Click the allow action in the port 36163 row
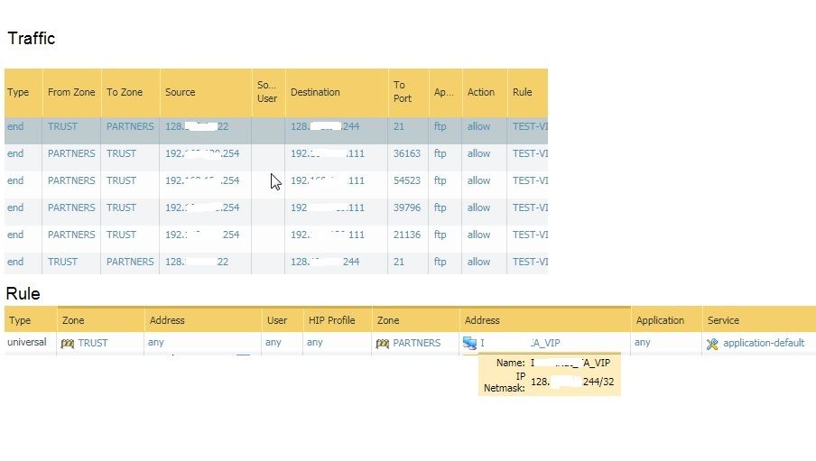Image resolution: width=816 pixels, height=461 pixels. pos(478,153)
